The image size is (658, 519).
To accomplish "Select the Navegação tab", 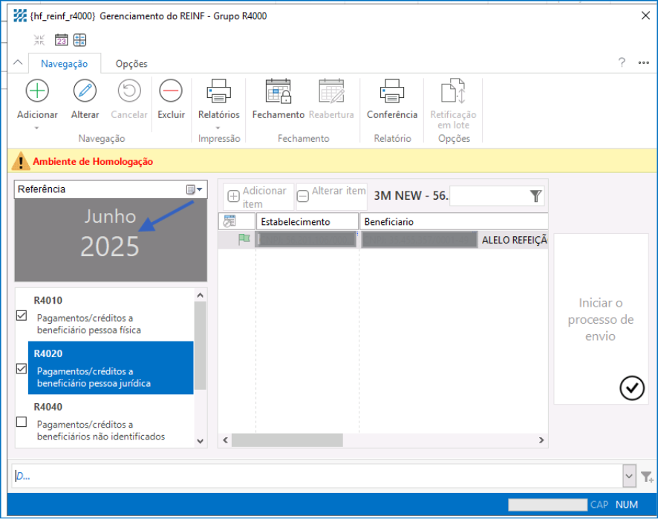I will click(x=65, y=64).
